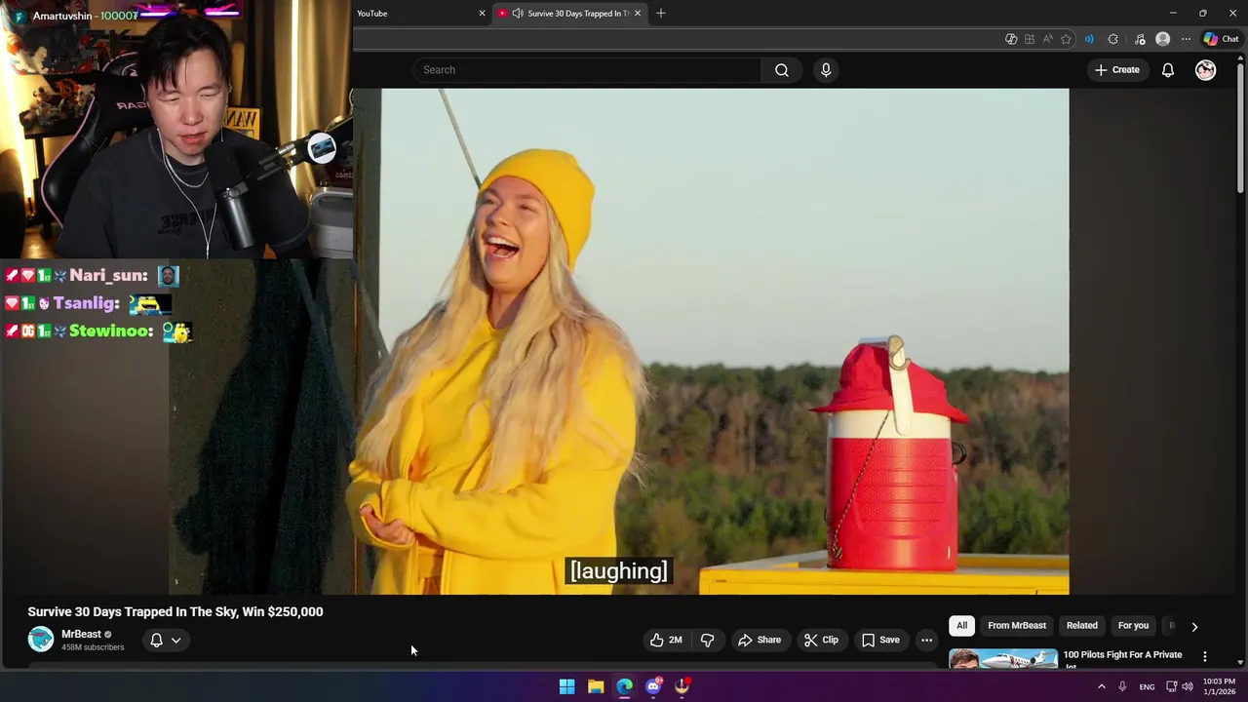
Task: Open YouTube notifications bell in header
Action: (x=1167, y=70)
